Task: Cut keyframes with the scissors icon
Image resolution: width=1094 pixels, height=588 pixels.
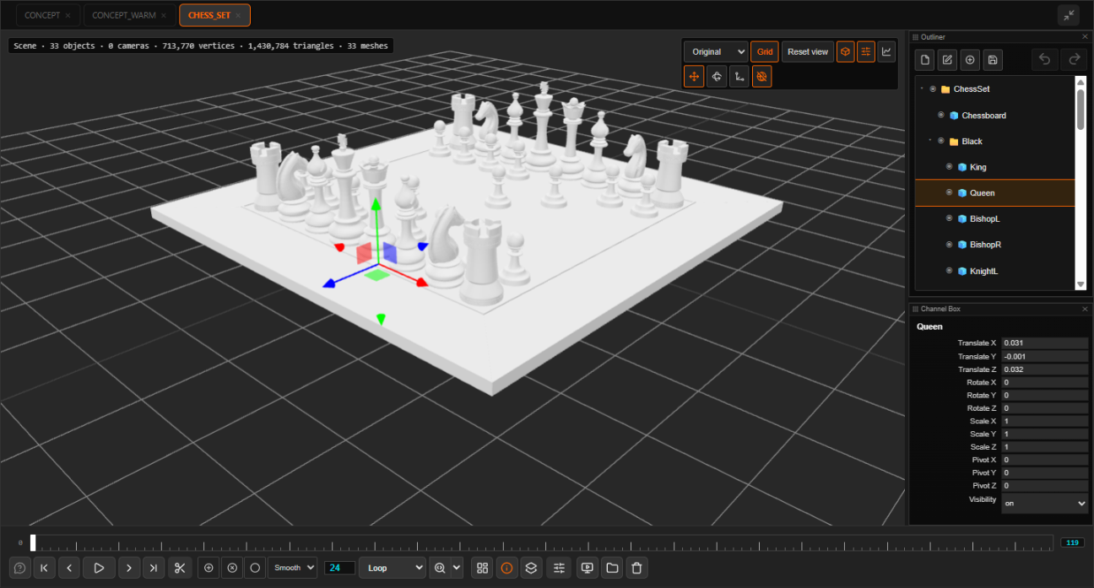Action: point(180,568)
